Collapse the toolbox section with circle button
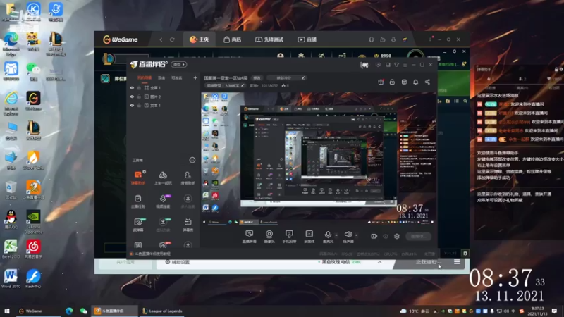This screenshot has width=564, height=317. 192,160
